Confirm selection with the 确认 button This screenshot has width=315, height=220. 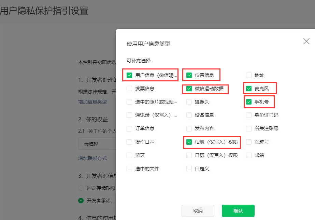[x=238, y=211]
